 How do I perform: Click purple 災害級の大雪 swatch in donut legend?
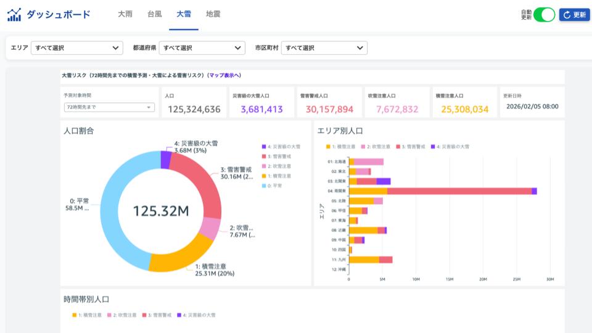click(264, 147)
